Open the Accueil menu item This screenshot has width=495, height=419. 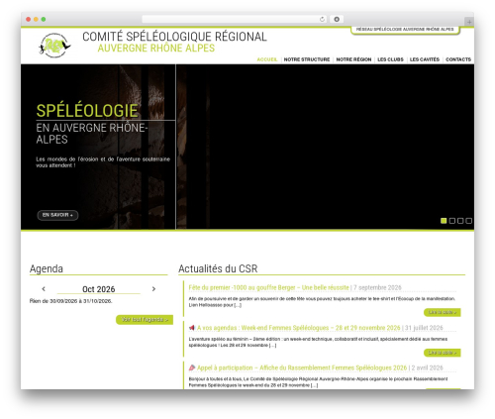coord(267,59)
